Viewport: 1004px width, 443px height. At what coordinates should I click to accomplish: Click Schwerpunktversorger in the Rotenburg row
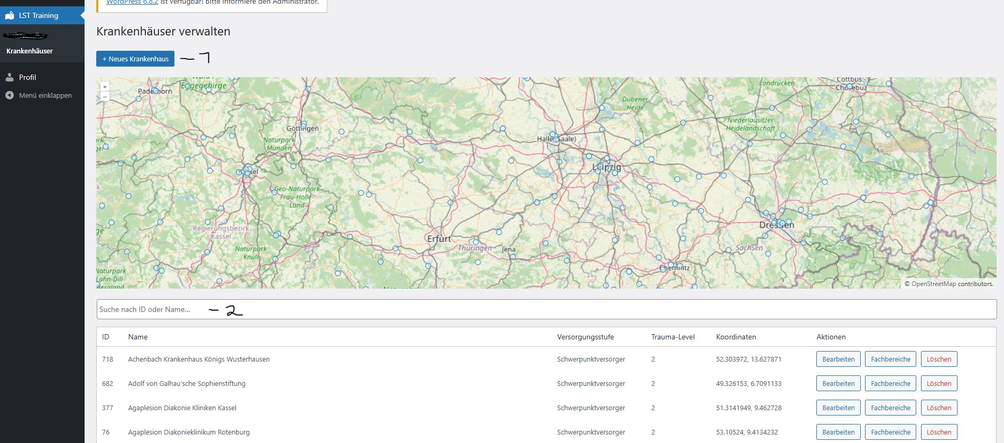pos(591,432)
